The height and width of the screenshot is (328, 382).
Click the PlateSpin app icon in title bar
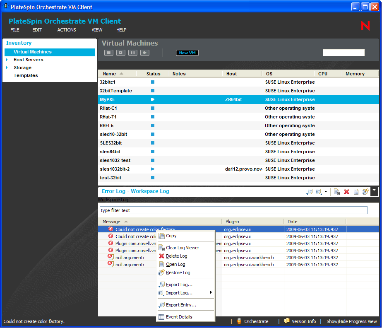(6, 7)
